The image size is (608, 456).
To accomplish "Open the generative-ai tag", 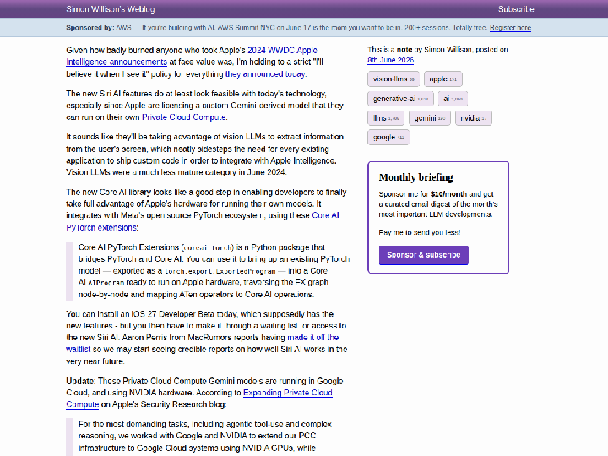I will pyautogui.click(x=400, y=99).
